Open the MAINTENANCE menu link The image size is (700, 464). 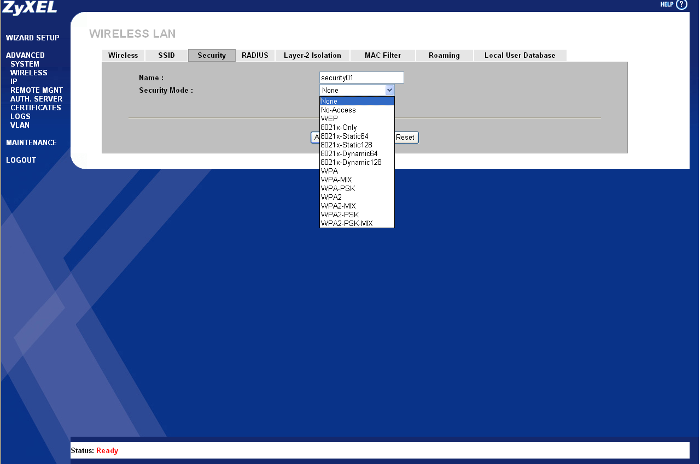[x=31, y=142]
